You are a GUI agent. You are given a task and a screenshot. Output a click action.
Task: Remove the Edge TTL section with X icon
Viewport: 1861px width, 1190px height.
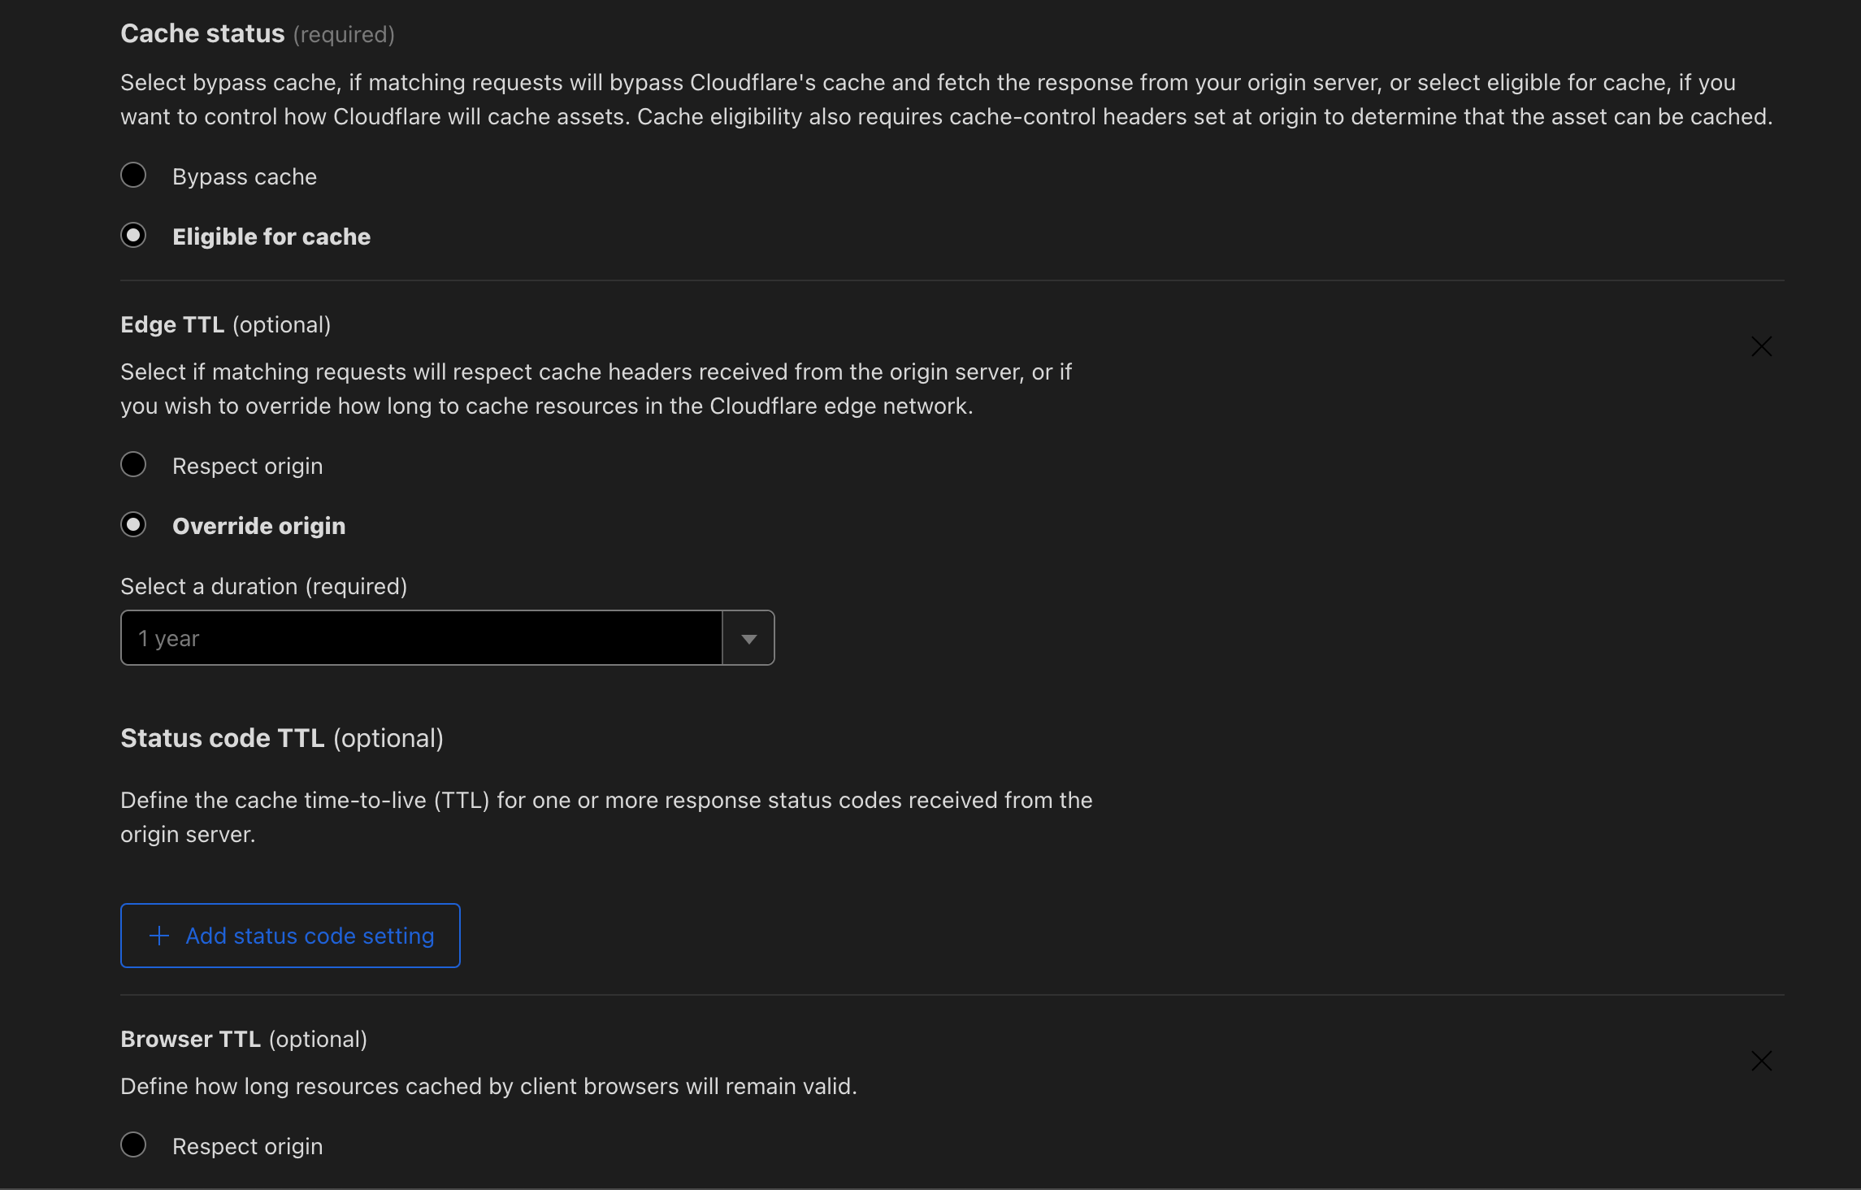(x=1761, y=345)
